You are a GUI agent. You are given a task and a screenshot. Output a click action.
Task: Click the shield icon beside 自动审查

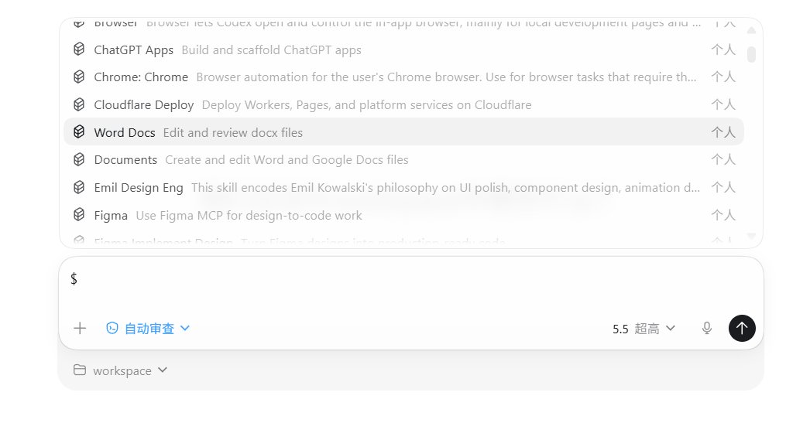pyautogui.click(x=112, y=328)
